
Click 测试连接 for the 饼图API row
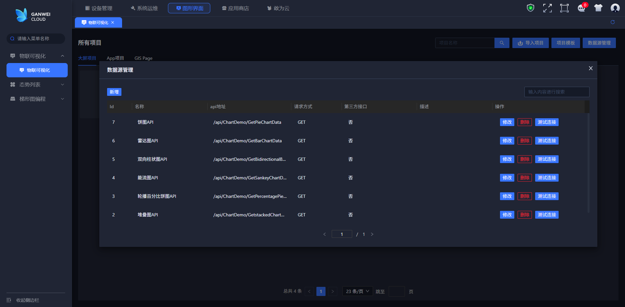coord(547,122)
